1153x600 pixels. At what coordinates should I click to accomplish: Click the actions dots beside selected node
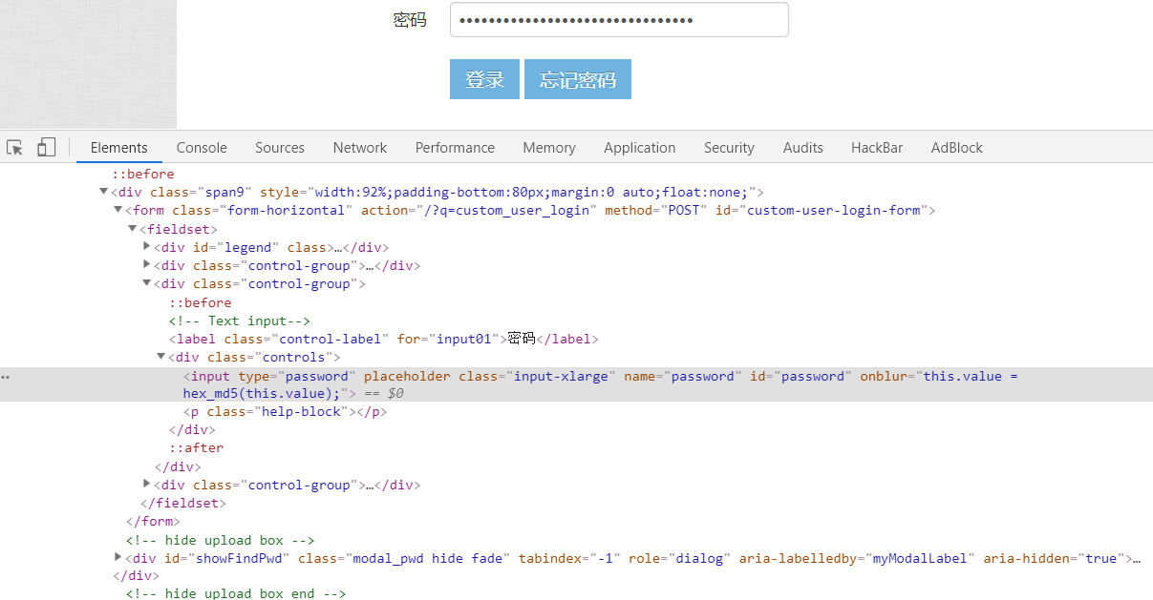coord(6,377)
